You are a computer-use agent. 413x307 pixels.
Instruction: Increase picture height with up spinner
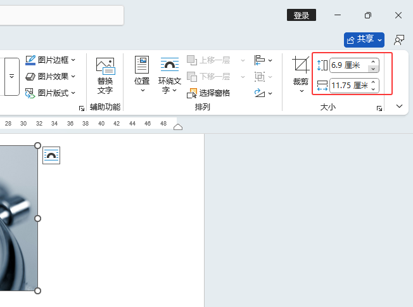(x=373, y=62)
